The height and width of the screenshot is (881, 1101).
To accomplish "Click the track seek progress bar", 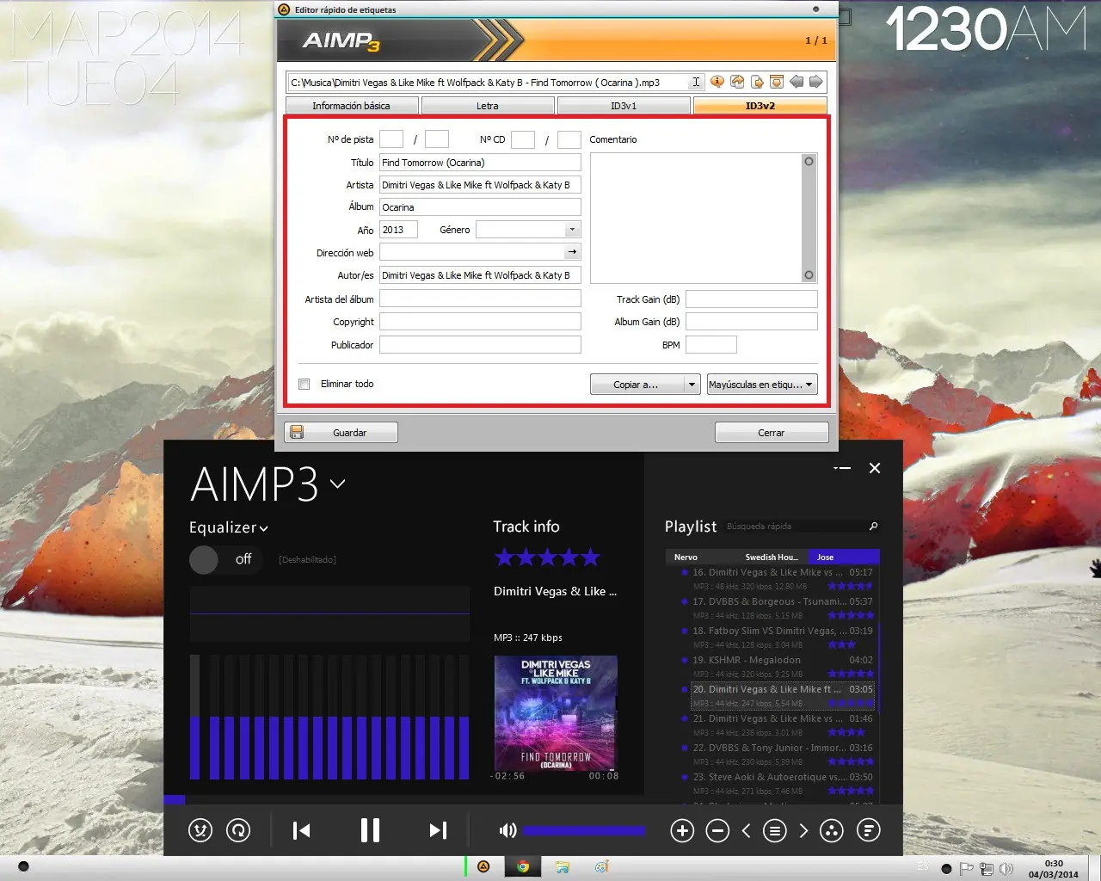I will click(x=403, y=800).
